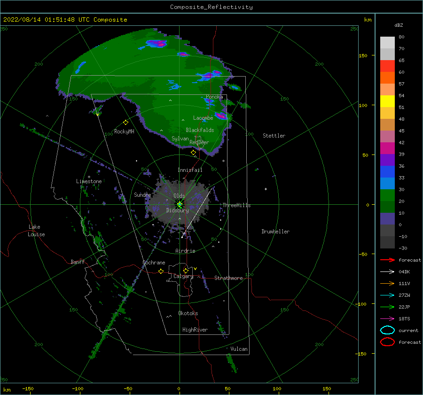Screen dimensions: 423x395
Task: Select the Innisfail map label
Action: tap(190, 170)
